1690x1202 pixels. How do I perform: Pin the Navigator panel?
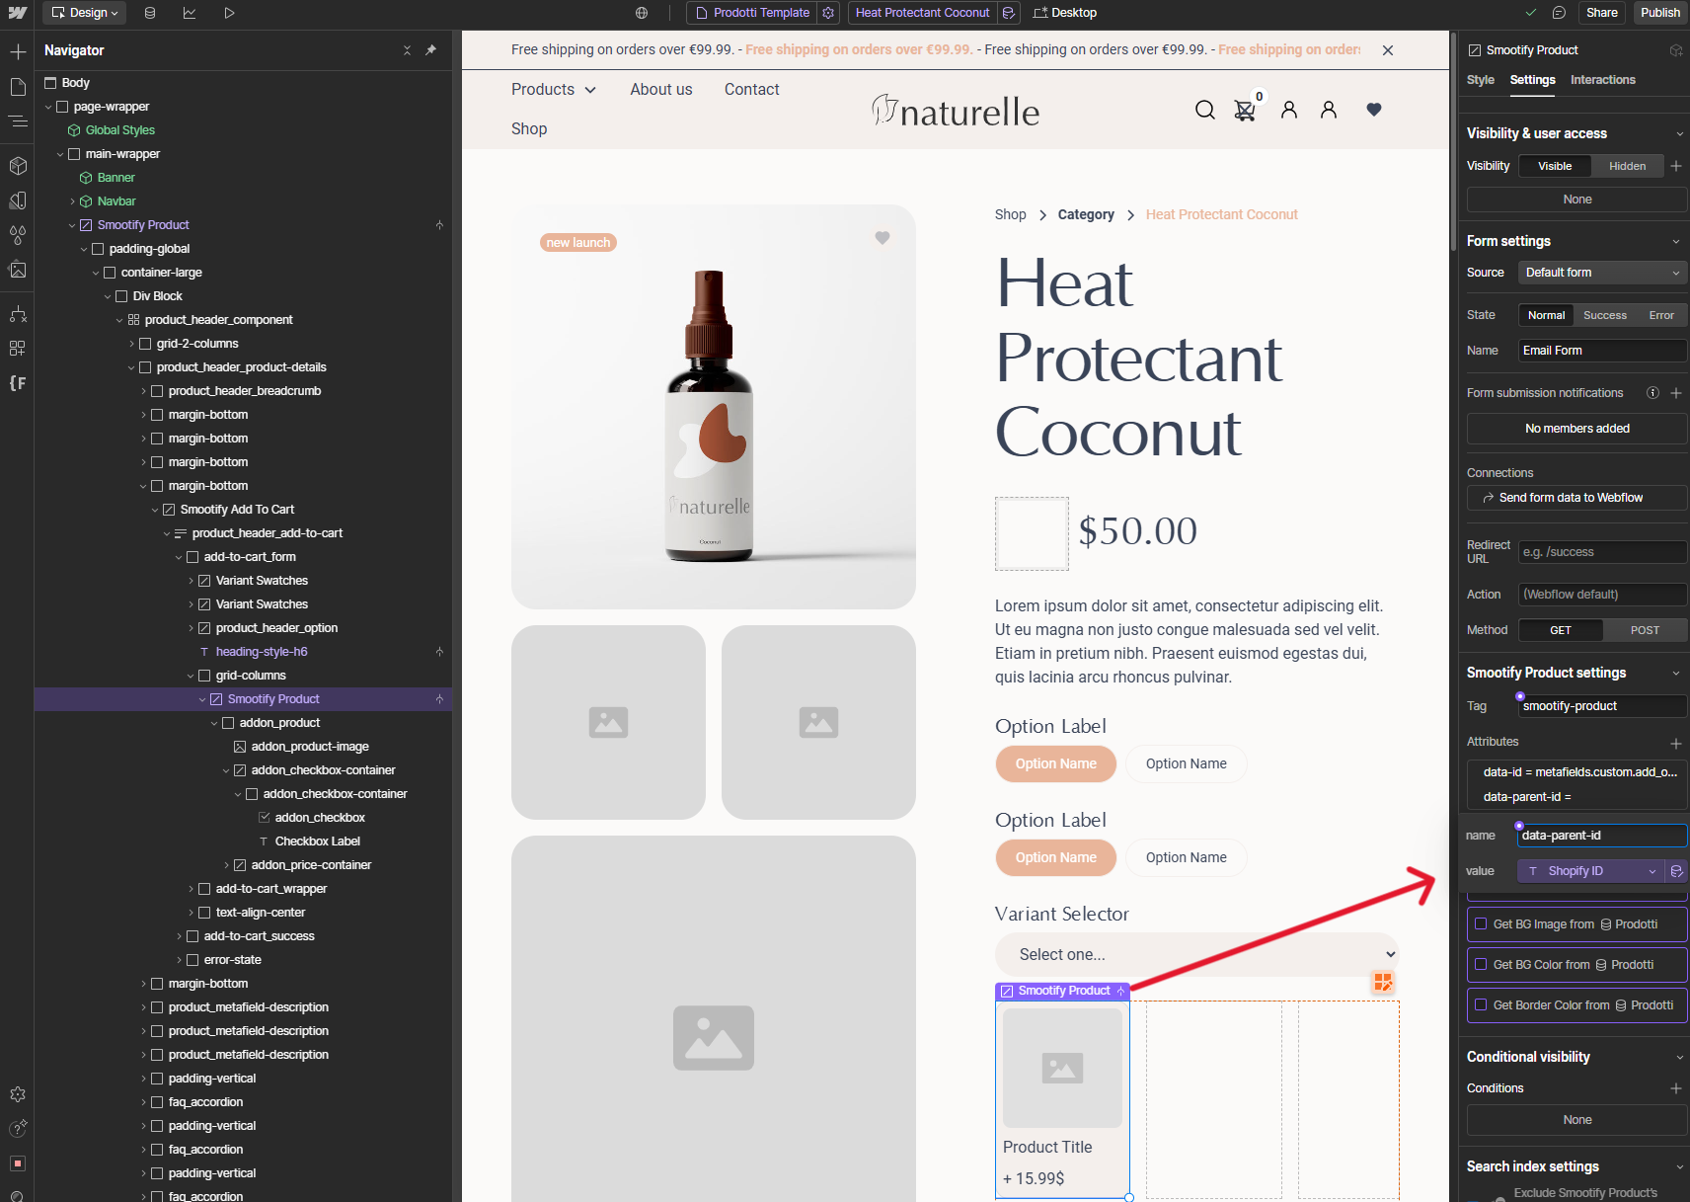[430, 50]
